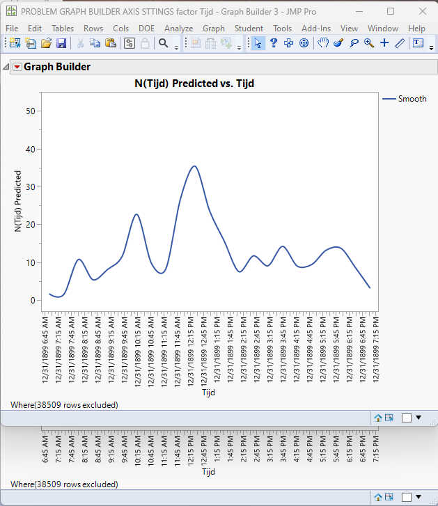Screen dimensions: 438x506
Task: Click the Y axis label N(Tijd) Predicted
Action: tap(17, 201)
